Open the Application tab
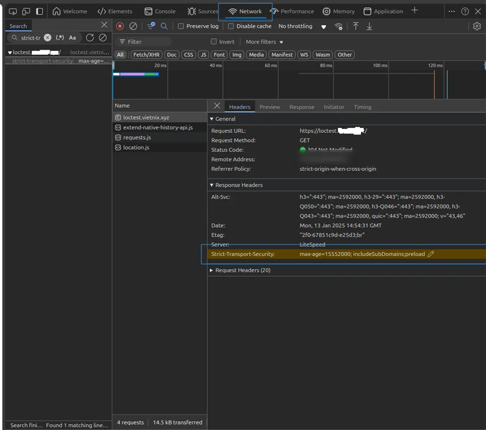 pyautogui.click(x=383, y=12)
